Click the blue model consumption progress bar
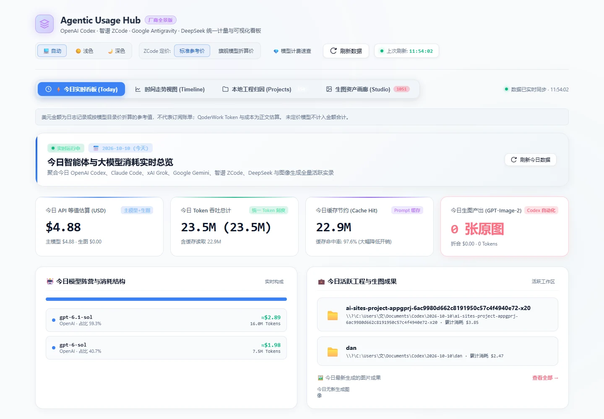The height and width of the screenshot is (419, 604). (x=166, y=299)
